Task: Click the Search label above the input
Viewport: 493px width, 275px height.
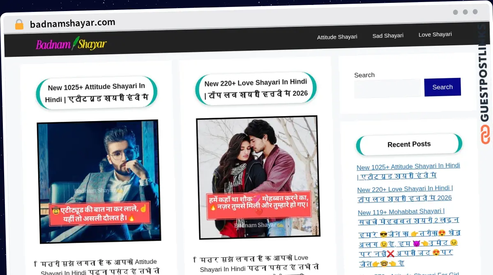Action: click(364, 75)
